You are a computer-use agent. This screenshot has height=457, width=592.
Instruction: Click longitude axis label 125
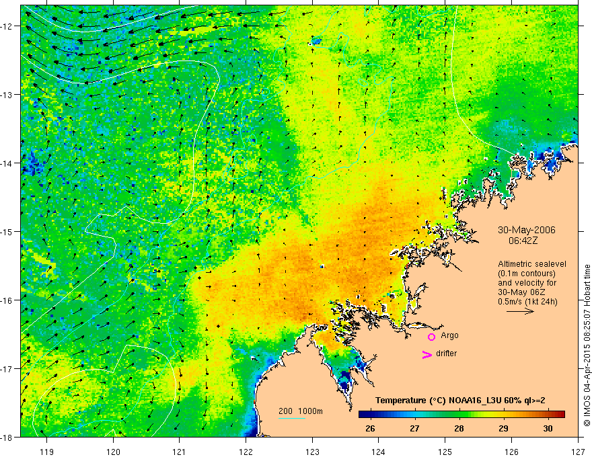[445, 452]
